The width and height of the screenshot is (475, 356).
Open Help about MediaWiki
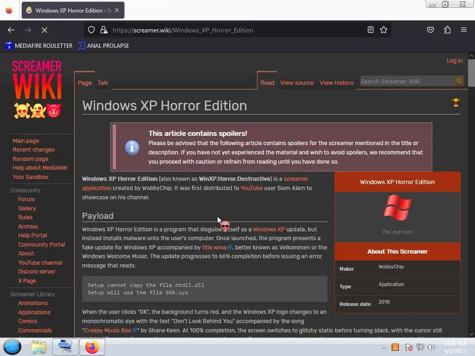(x=40, y=168)
